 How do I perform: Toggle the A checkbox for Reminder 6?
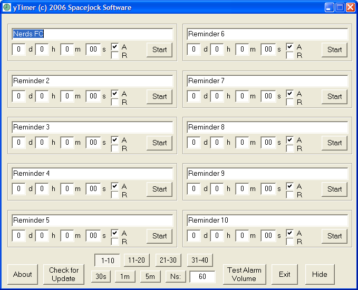(290, 47)
